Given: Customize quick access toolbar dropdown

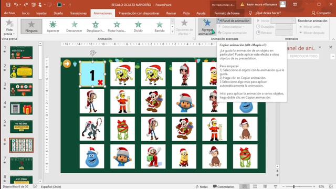Looking at the screenshot, I should point(70,5).
